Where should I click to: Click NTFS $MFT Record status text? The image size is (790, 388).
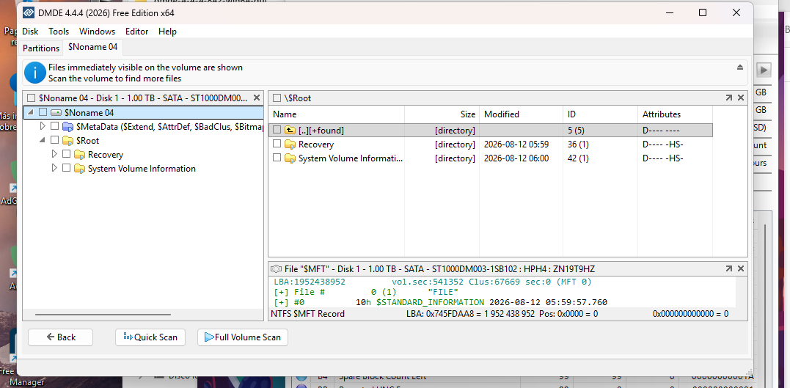[308, 314]
